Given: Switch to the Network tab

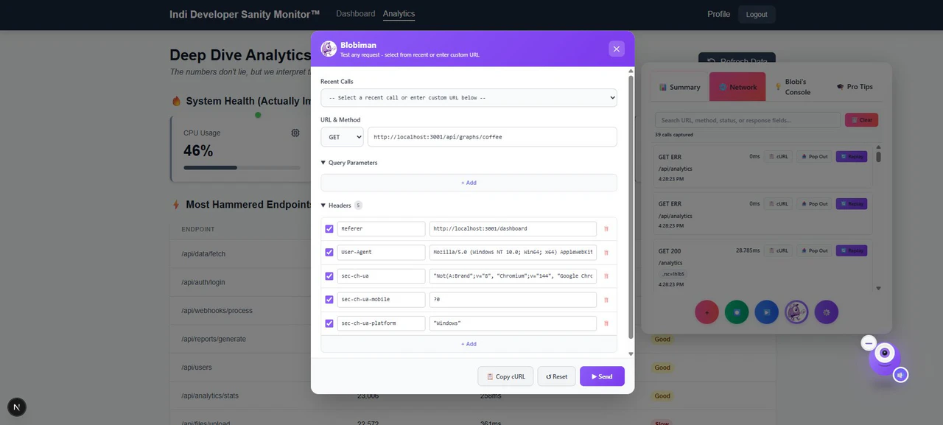Looking at the screenshot, I should (x=737, y=87).
